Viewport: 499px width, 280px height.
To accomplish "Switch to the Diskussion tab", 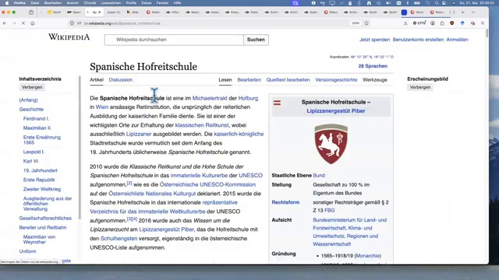I will (x=121, y=79).
